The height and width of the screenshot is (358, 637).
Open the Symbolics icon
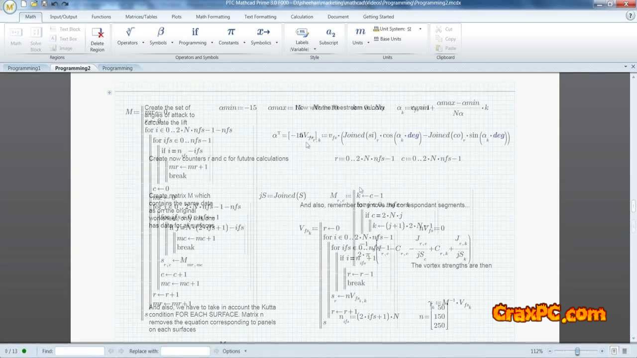(263, 32)
